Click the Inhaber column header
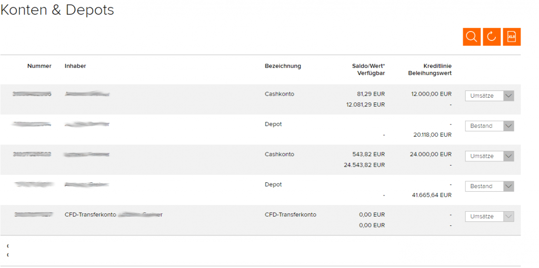 click(x=75, y=66)
